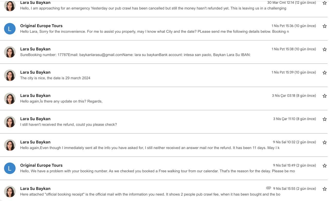Star the 1 Nis 15:38 booking number message
Viewport: 329px width, 201px height.
pyautogui.click(x=324, y=49)
